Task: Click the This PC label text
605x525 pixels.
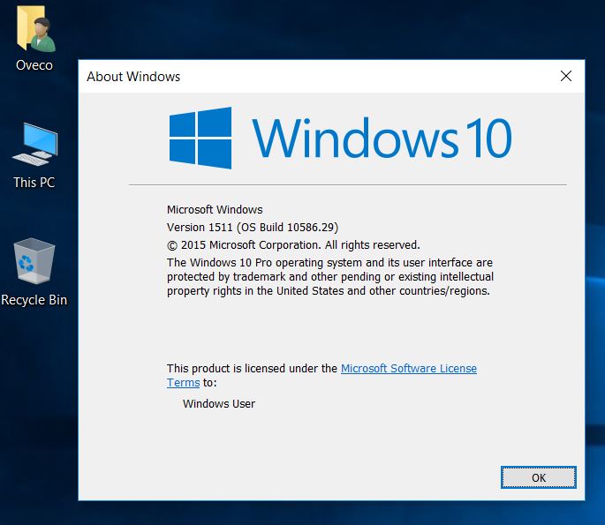Action: pos(34,183)
